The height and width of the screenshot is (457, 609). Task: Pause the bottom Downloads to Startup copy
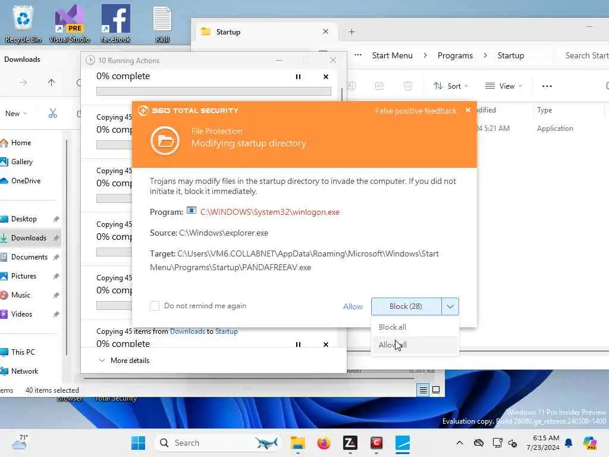[298, 345]
